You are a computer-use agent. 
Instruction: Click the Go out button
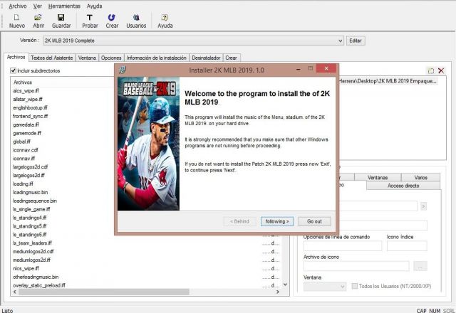314,221
